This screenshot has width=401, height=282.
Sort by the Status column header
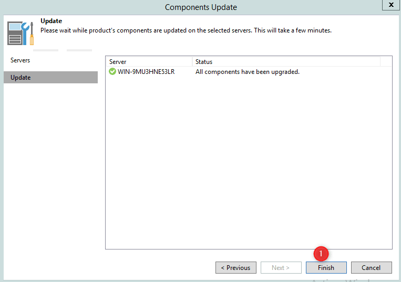286,62
